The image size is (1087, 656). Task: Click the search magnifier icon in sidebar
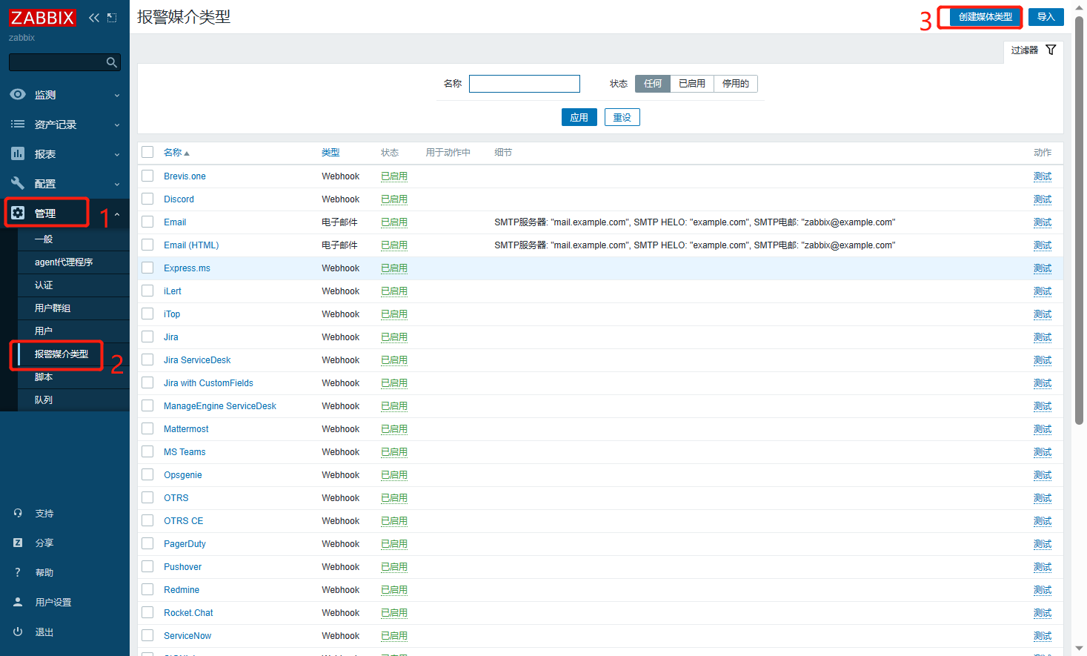pyautogui.click(x=112, y=62)
